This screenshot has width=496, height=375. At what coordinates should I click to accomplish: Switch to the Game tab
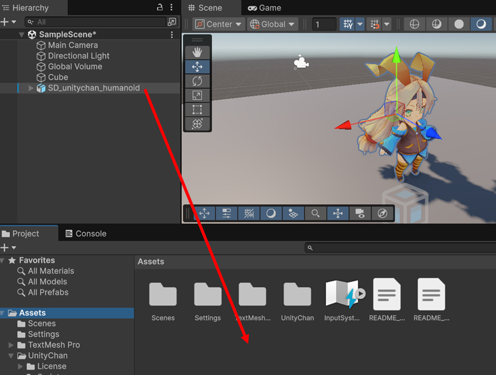tap(264, 8)
